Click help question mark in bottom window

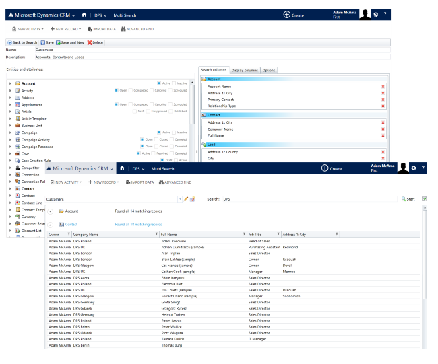(x=423, y=168)
